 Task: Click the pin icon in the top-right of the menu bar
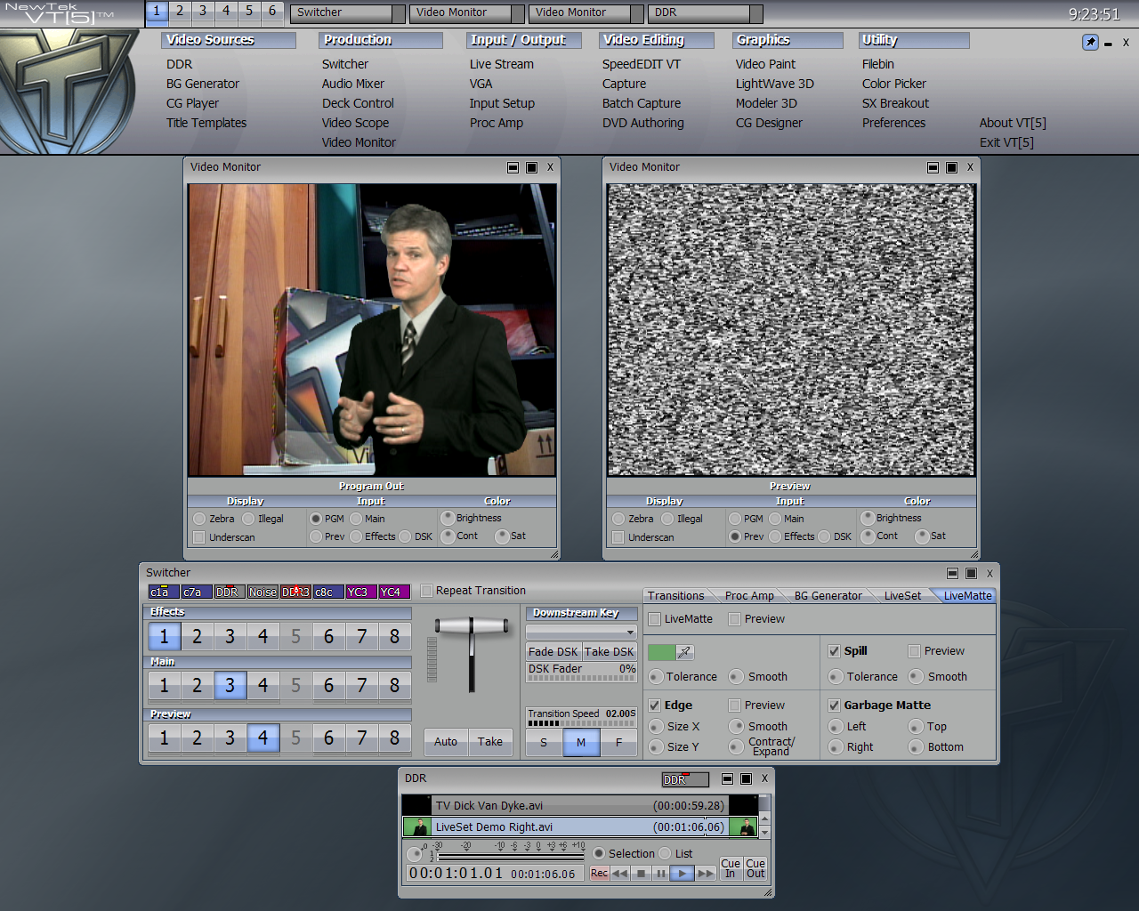coord(1090,42)
